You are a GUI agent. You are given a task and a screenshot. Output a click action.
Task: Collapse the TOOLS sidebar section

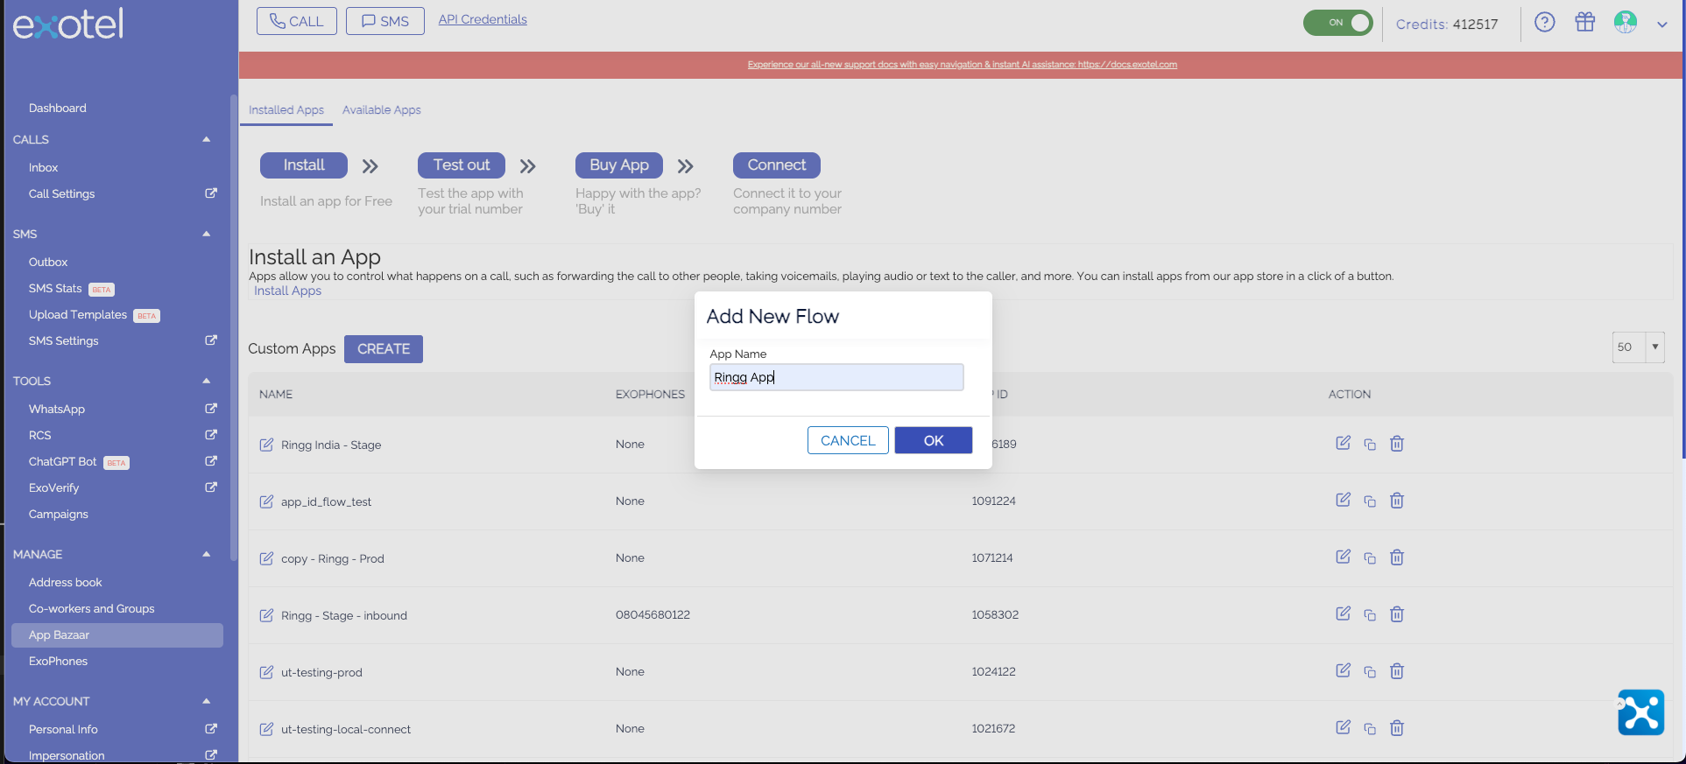coord(207,381)
